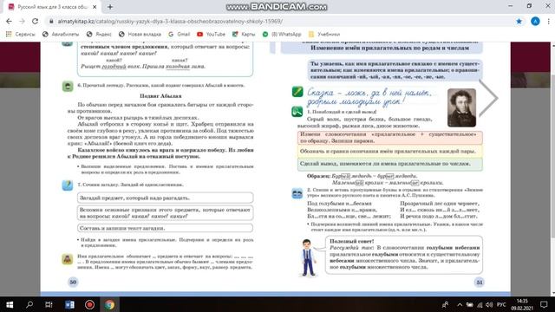
Task: Open the Gmail bookmark
Action: [x=180, y=34]
